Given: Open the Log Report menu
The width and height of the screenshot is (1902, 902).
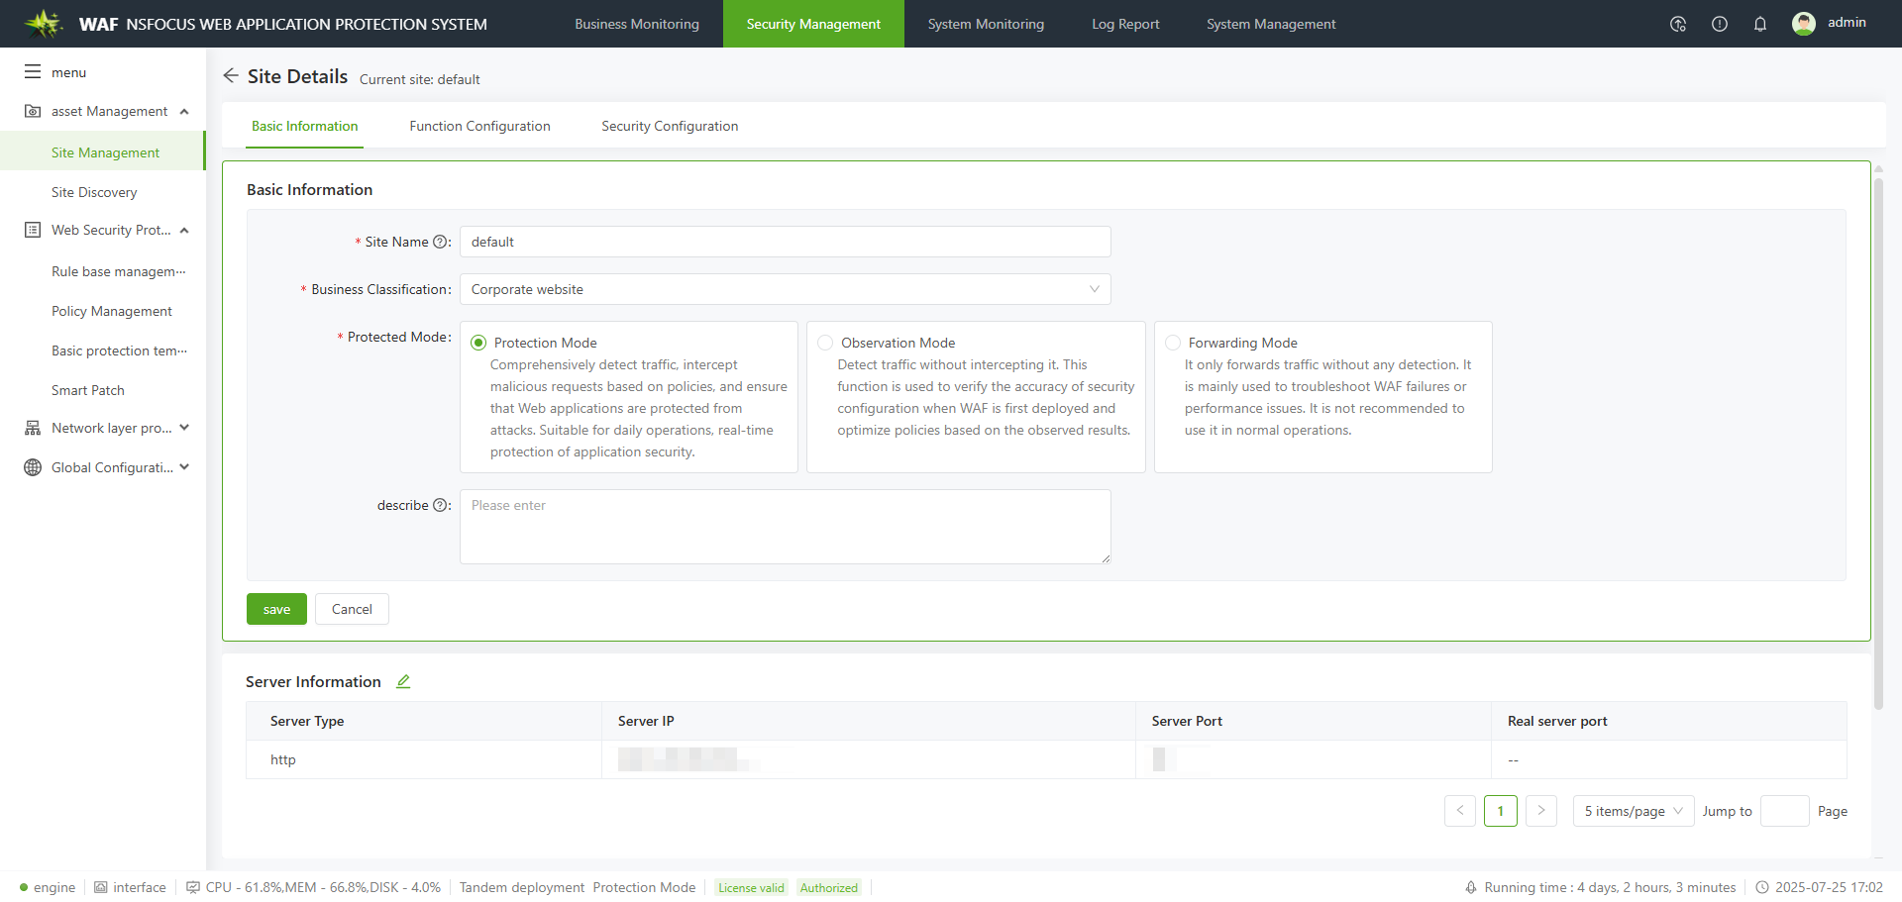Looking at the screenshot, I should coord(1125,24).
